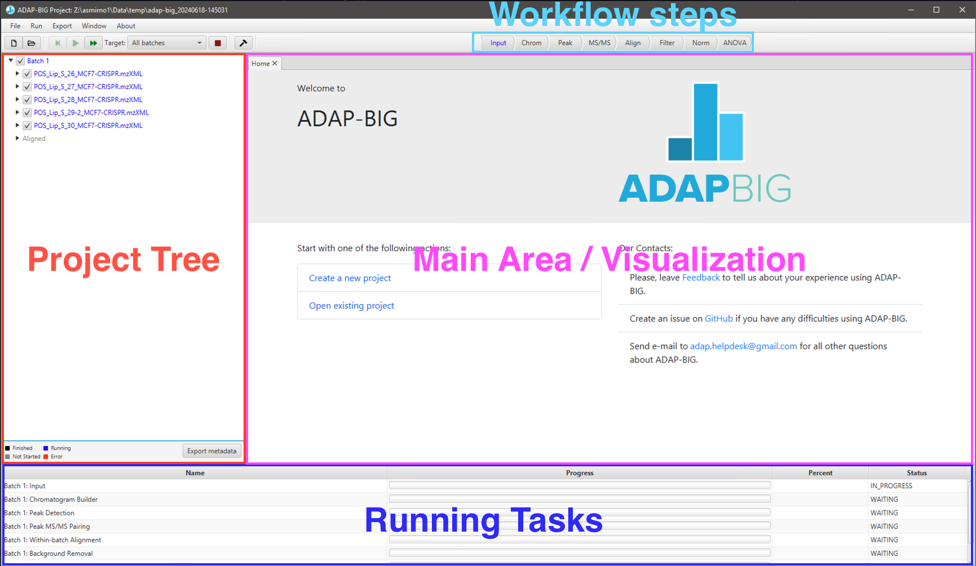Image resolution: width=976 pixels, height=566 pixels.
Task: Click the Percent column header
Action: point(820,473)
